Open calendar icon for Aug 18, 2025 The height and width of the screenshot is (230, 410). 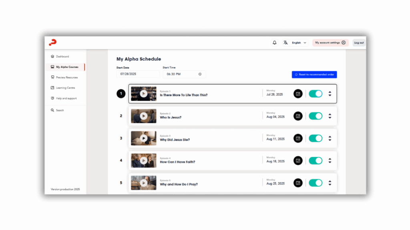coord(298,160)
